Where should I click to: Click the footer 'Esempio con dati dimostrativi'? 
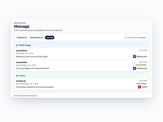point(25,95)
